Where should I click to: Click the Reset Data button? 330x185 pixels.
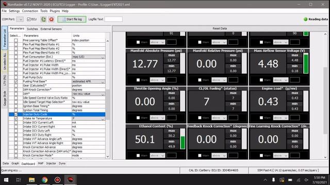click(220, 28)
